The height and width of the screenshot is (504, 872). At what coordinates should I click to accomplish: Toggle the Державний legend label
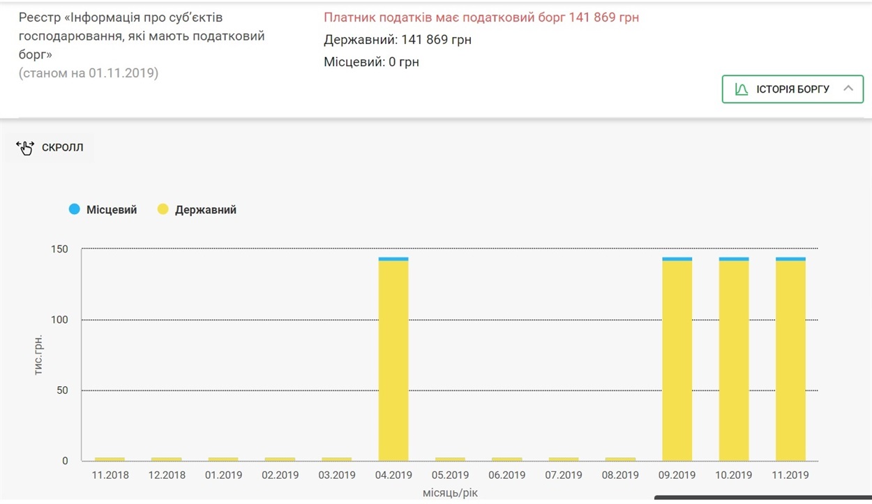tap(206, 210)
